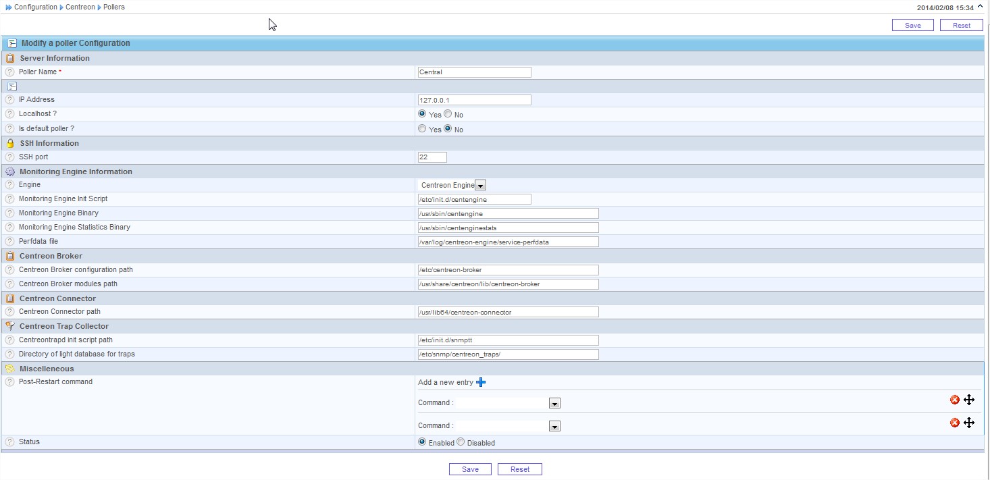990x480 pixels.
Task: Click help icon for Monitoring Engine Binary
Action: (x=9, y=213)
